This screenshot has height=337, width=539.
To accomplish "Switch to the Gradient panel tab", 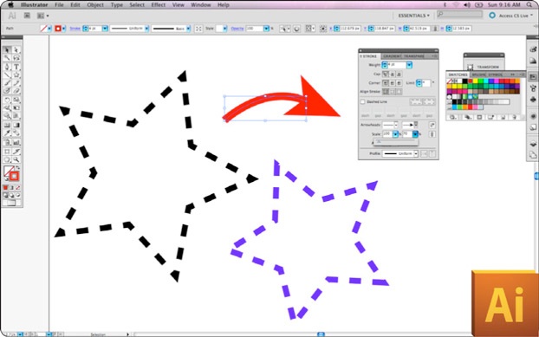I will coord(392,56).
